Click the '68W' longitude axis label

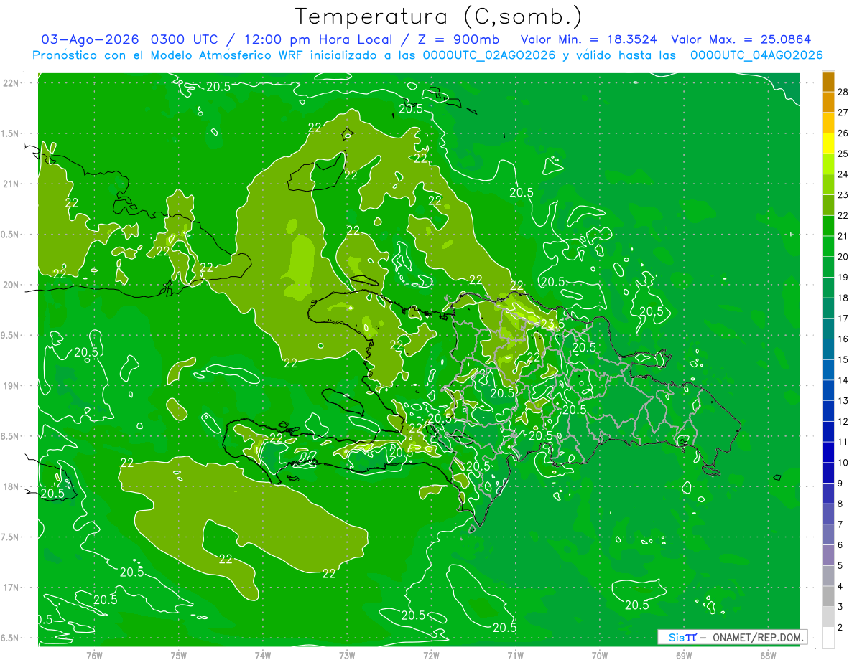768,656
